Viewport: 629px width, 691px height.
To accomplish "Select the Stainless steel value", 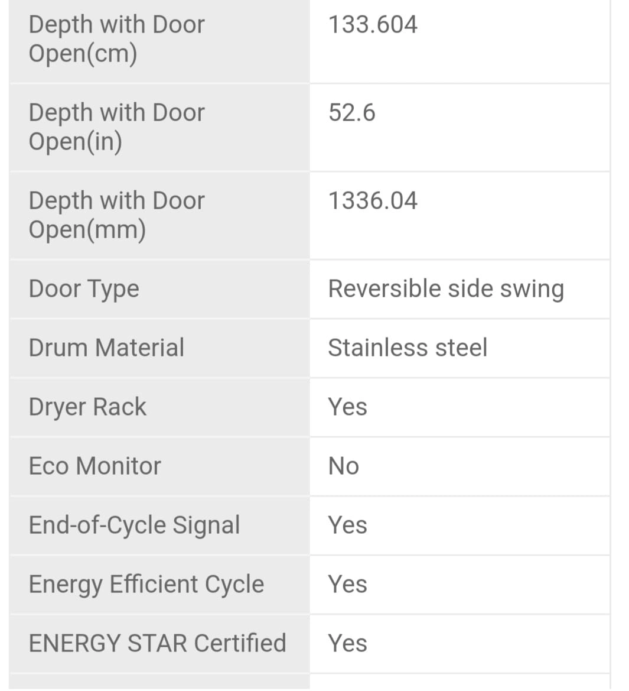I will coord(408,348).
